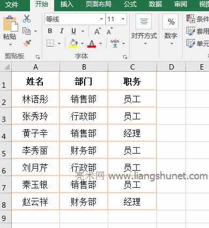Screen dimensions: 209x228
Task: Switch to the 插入 Insert tab
Action: [67, 4]
